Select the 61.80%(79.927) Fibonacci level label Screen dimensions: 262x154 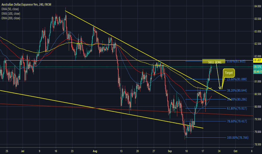[x=237, y=108]
